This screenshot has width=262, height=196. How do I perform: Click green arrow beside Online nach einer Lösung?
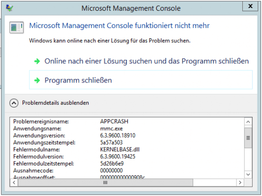37,61
